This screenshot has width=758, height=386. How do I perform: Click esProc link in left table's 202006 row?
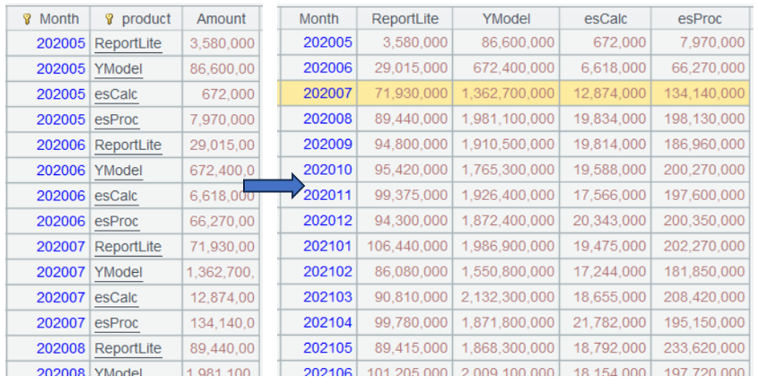pyautogui.click(x=117, y=221)
